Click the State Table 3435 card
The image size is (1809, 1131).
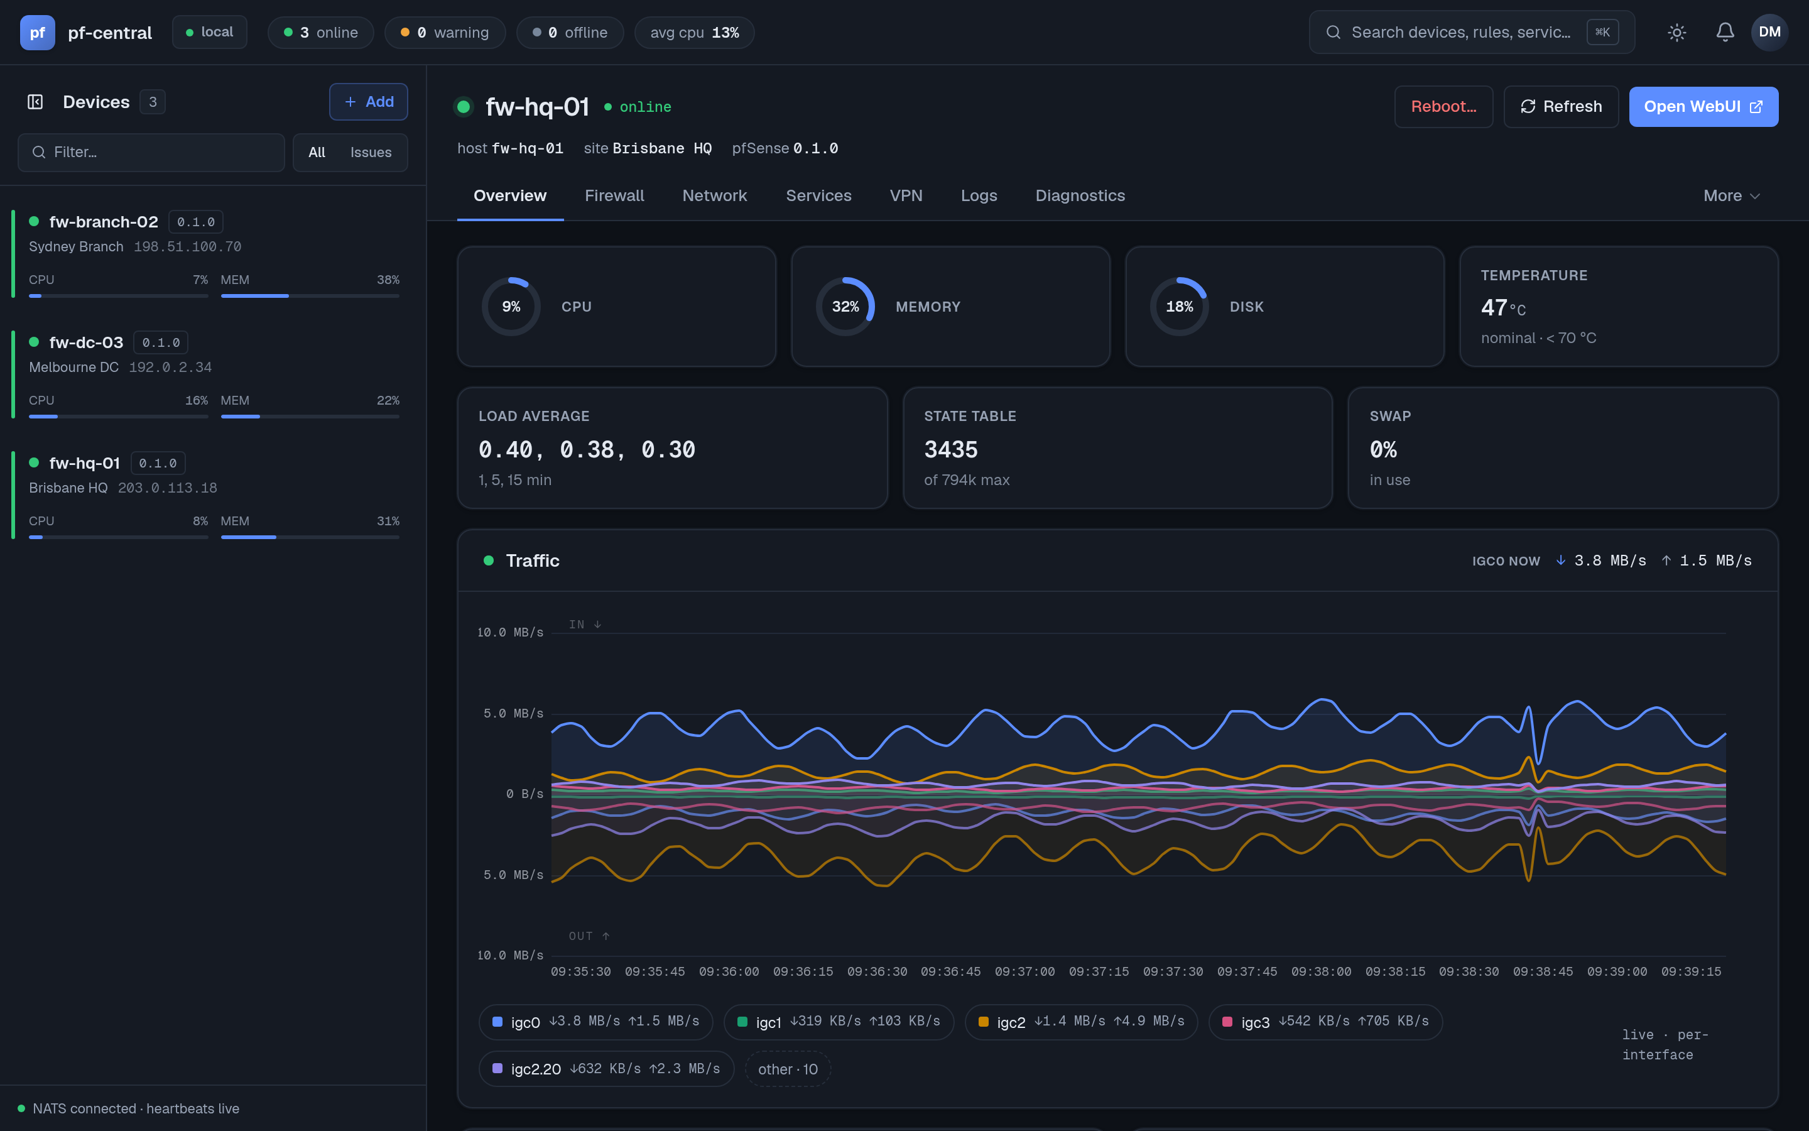point(1117,448)
